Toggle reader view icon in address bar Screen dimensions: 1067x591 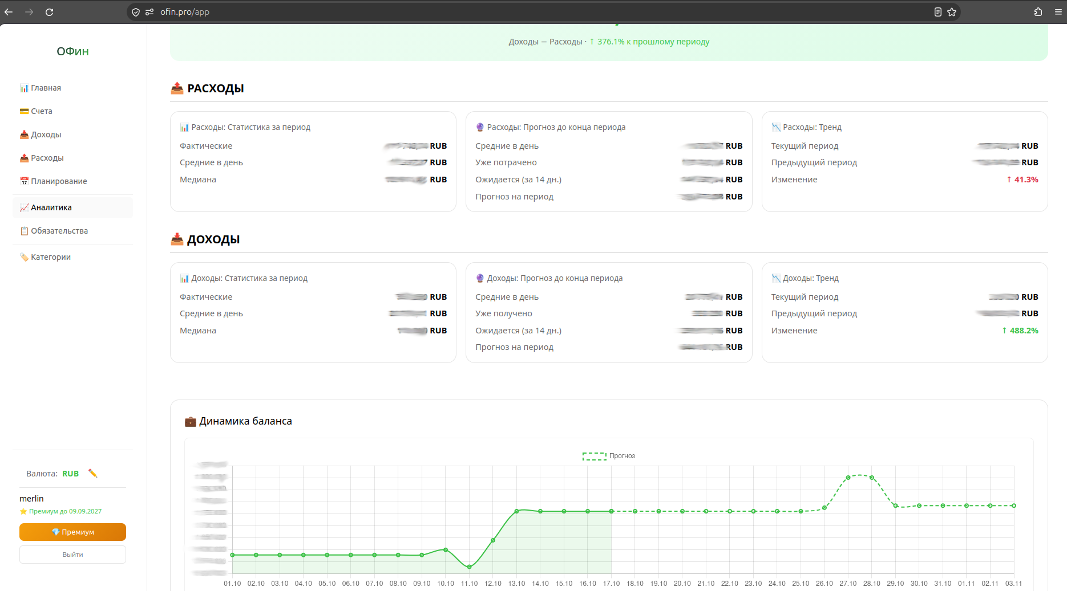[937, 12]
